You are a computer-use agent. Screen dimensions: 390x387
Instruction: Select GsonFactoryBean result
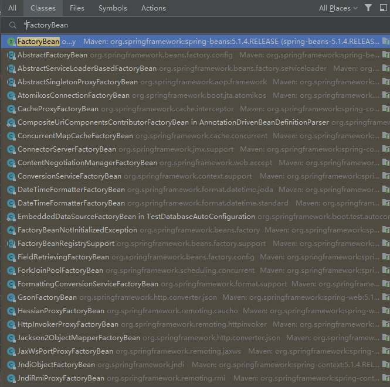coord(195,297)
